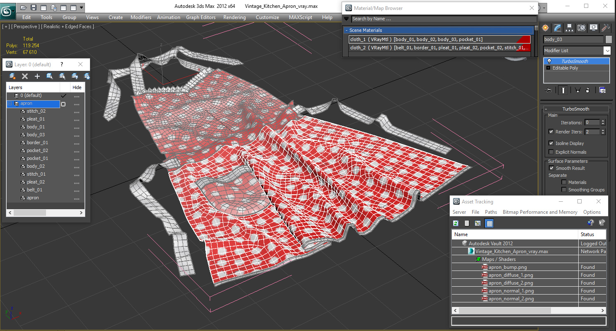Click the Perspective viewport label
The image size is (616, 331).
26,27
